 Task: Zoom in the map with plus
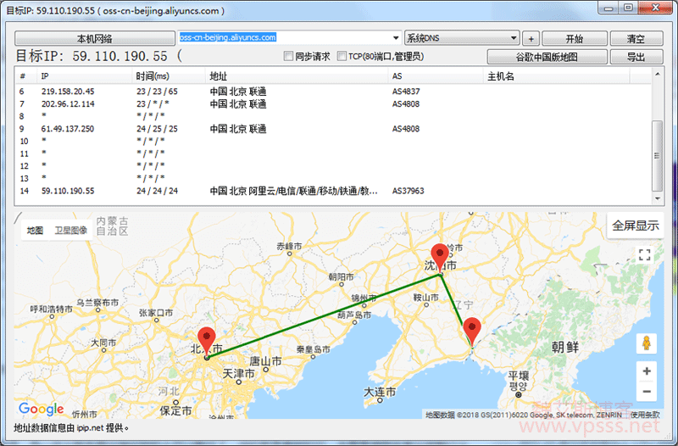coord(647,371)
